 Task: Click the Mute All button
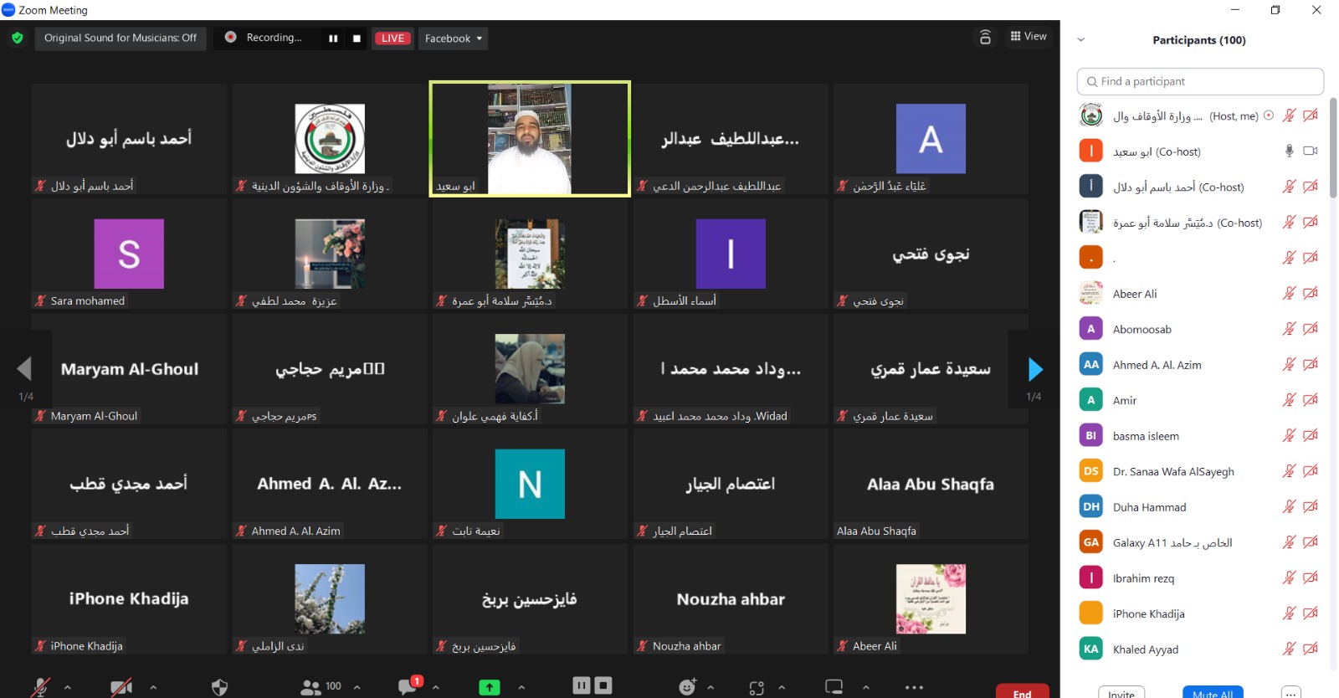(x=1212, y=693)
